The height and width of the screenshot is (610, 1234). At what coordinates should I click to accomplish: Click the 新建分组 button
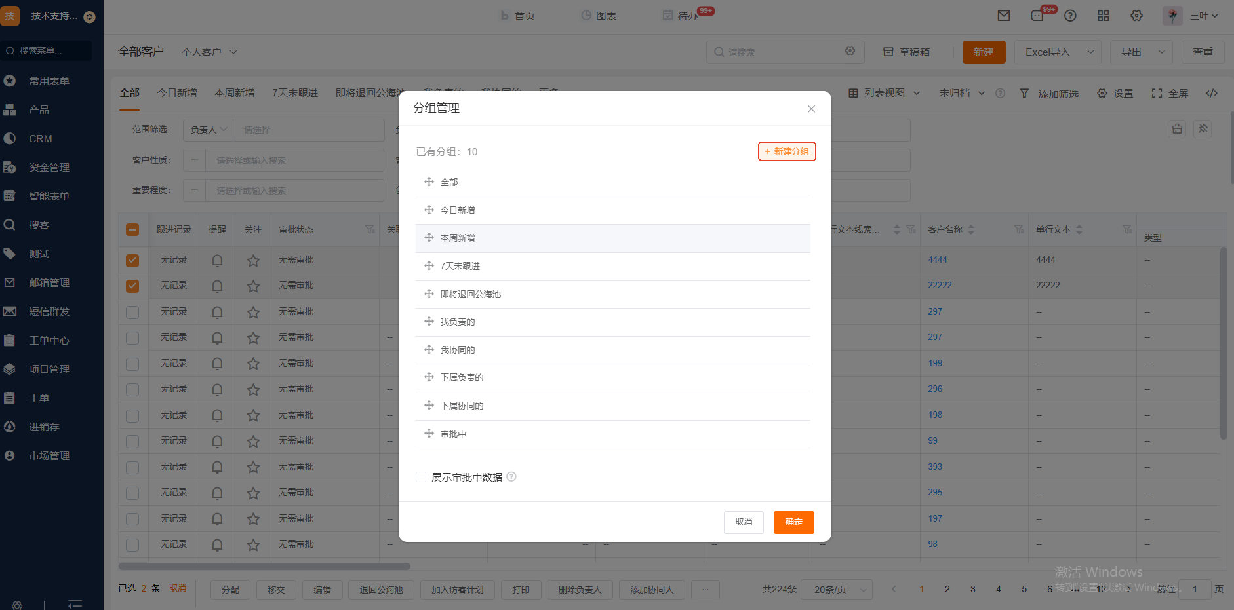click(787, 151)
